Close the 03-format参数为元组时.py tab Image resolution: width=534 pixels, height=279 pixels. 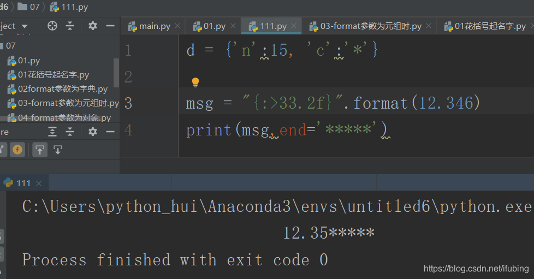click(x=429, y=26)
